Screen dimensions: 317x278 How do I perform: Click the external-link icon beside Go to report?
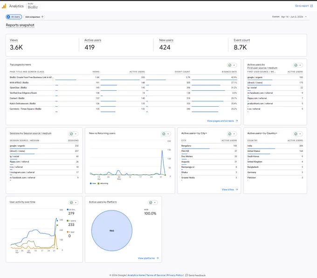(x=311, y=6)
